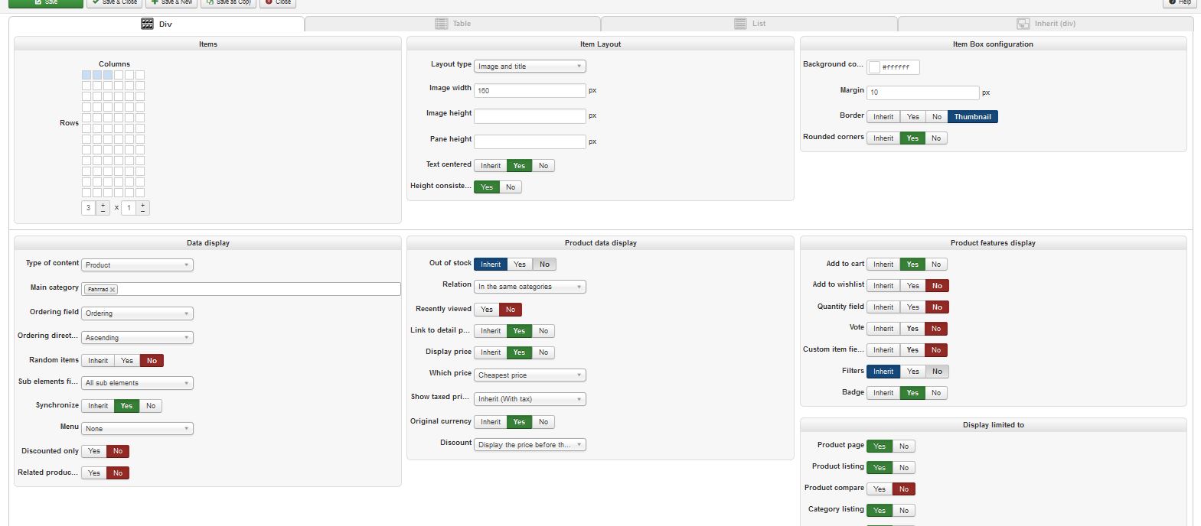Viewport: 1201px width, 526px height.
Task: Set Discounted only to Yes
Action: coord(94,451)
